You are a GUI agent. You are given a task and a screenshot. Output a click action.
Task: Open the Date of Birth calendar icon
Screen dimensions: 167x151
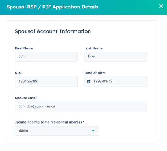tap(89, 81)
